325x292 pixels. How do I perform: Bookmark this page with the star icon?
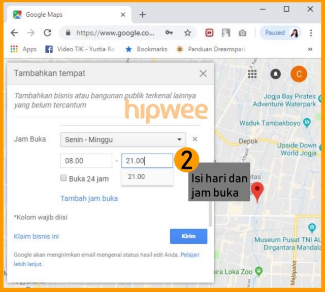[x=187, y=32]
